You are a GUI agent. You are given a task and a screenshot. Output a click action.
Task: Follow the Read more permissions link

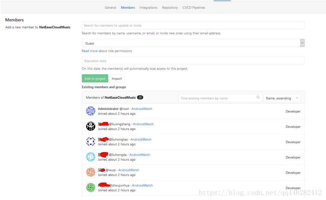90,51
